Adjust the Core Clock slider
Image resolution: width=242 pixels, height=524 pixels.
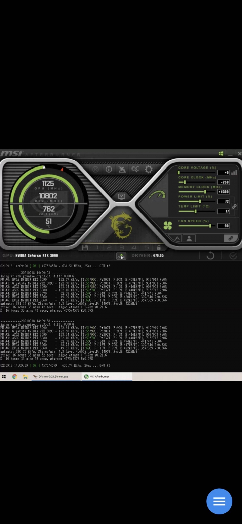click(197, 182)
